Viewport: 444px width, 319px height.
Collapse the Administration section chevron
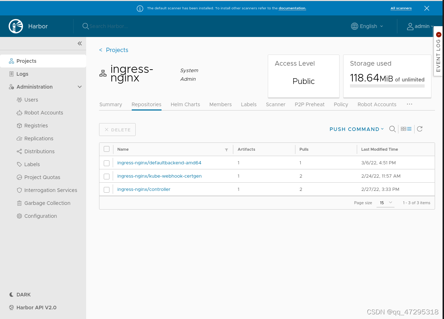80,87
